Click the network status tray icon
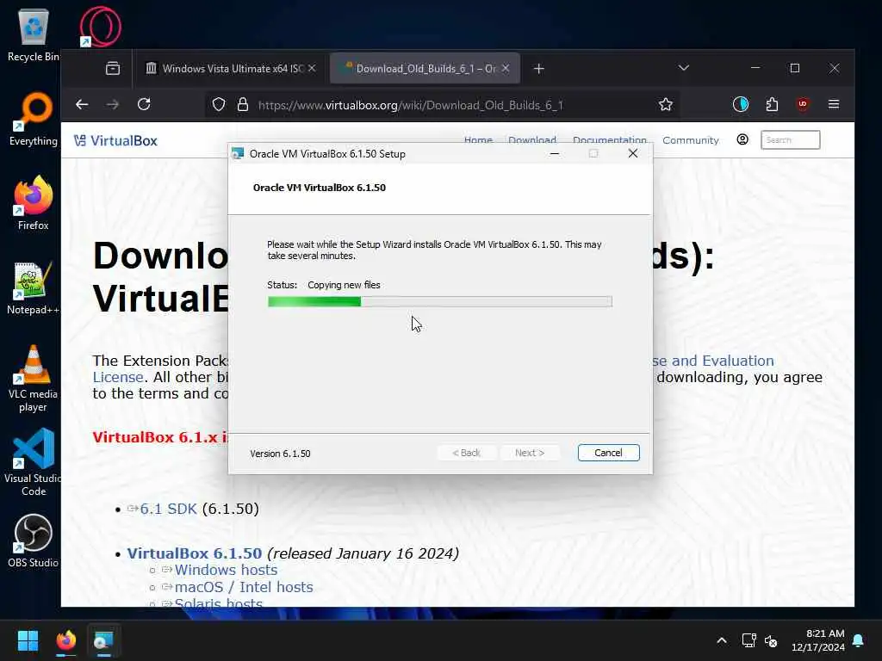 tap(748, 640)
